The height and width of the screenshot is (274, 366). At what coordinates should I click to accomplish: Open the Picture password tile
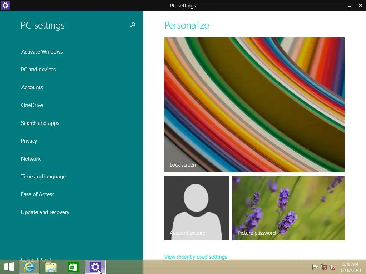[x=288, y=208]
